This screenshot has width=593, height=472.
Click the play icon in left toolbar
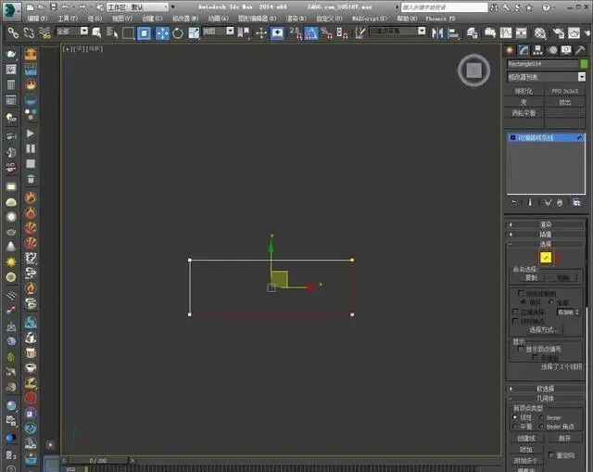click(31, 134)
